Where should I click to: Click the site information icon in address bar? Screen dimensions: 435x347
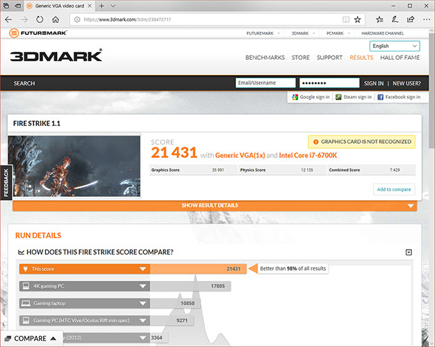tap(77, 19)
